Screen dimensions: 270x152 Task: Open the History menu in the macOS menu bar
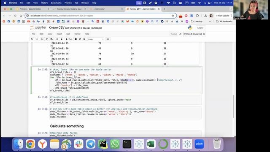click(x=44, y=3)
